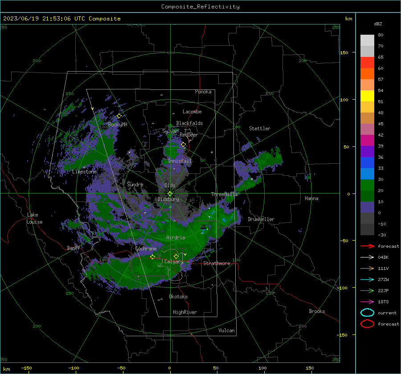This screenshot has height=374, width=401.
Task: Click the 18TS legend label
Action: 383,302
